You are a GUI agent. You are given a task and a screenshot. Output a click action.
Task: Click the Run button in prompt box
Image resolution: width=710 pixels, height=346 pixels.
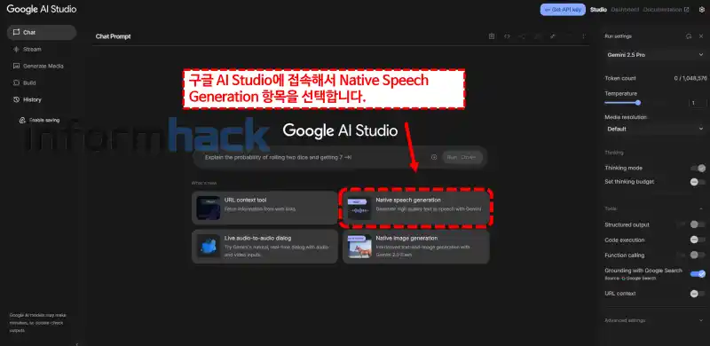(461, 157)
